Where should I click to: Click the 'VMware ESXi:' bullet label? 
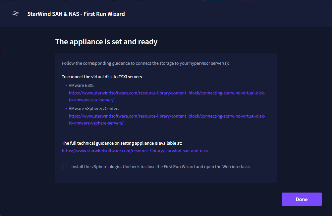click(x=82, y=86)
